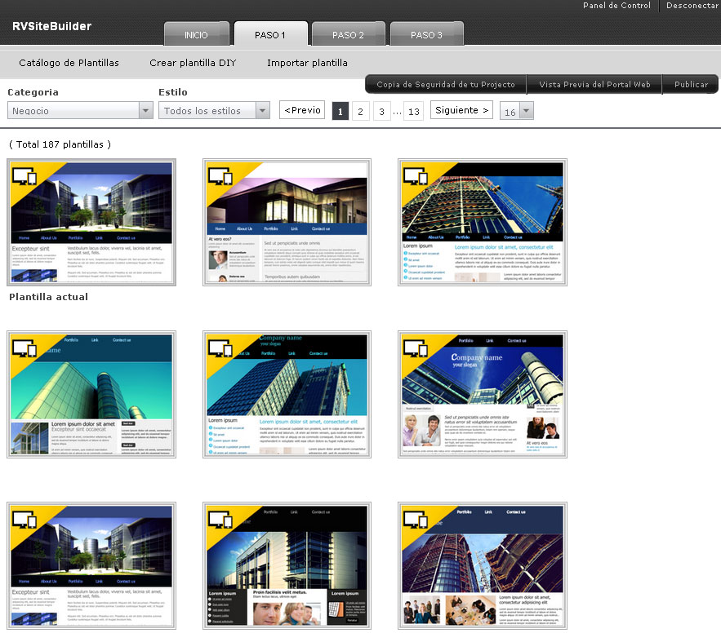Select the red-steel building template with navy header
Viewport: 721px width, 642px height.
(483, 566)
